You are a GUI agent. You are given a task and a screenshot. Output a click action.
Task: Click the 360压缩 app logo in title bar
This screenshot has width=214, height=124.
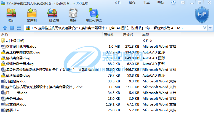[3, 3]
